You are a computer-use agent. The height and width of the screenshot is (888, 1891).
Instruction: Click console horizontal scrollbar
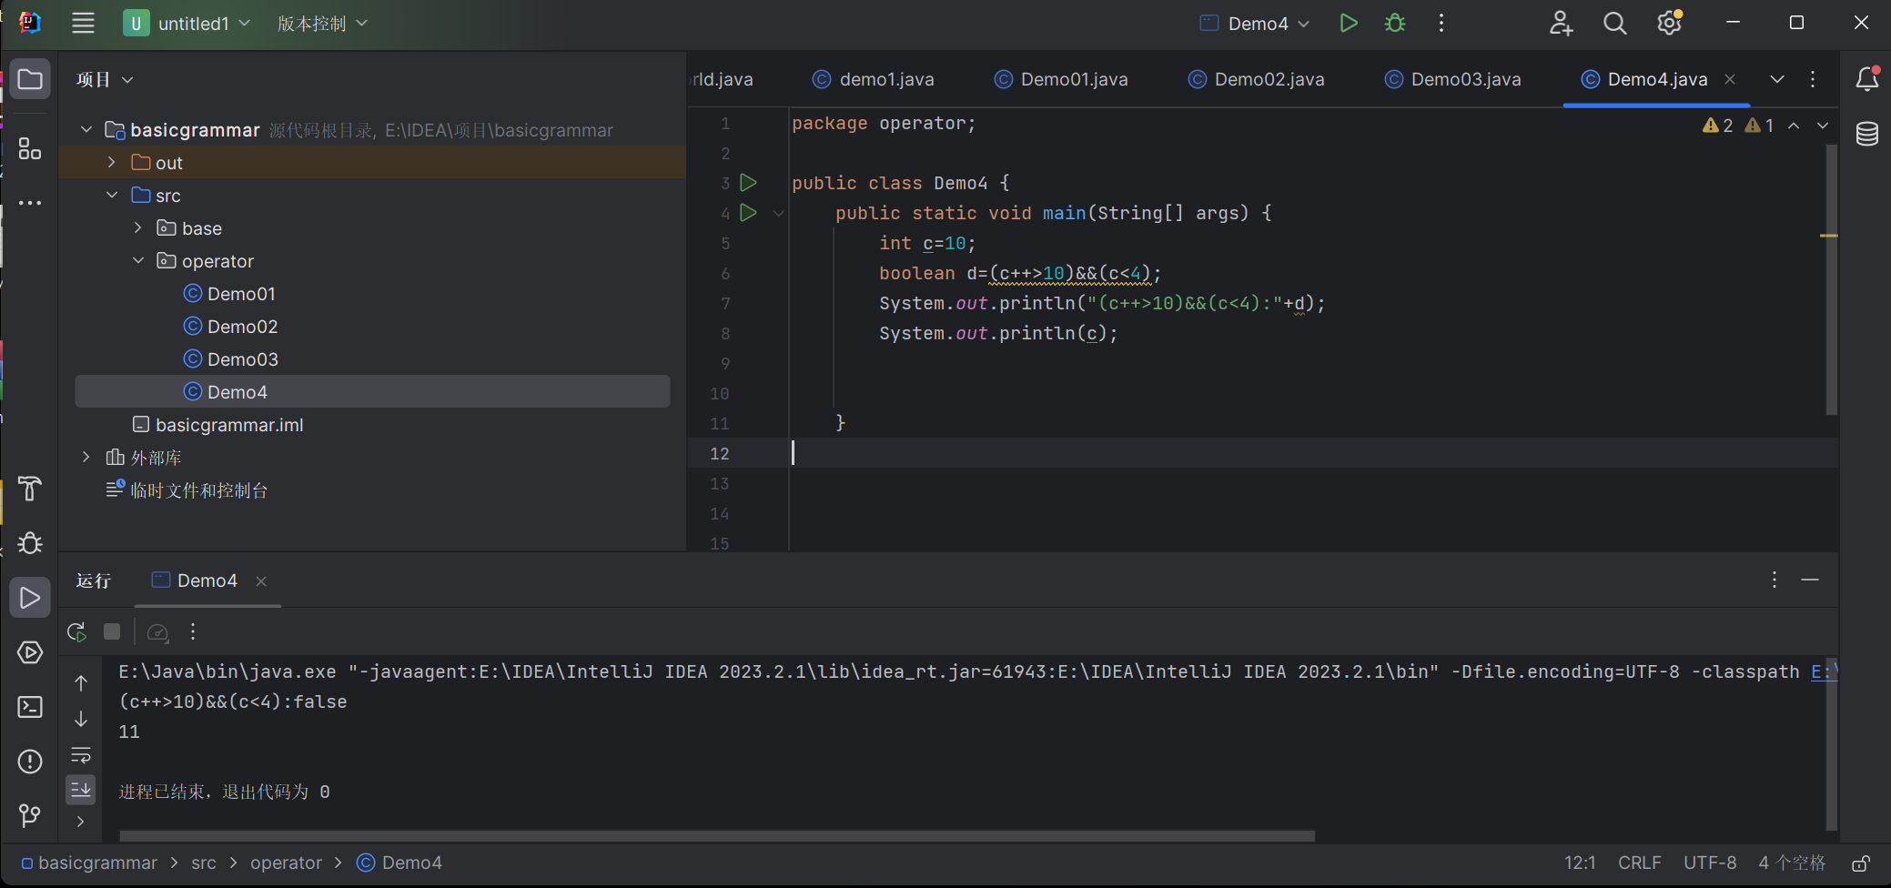pyautogui.click(x=717, y=835)
